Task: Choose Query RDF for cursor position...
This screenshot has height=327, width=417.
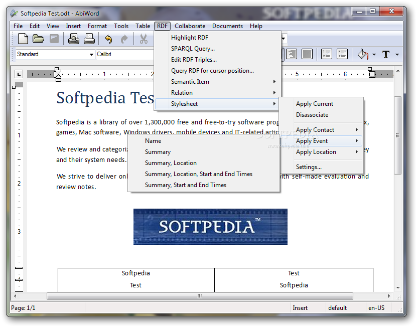Action: [217, 71]
